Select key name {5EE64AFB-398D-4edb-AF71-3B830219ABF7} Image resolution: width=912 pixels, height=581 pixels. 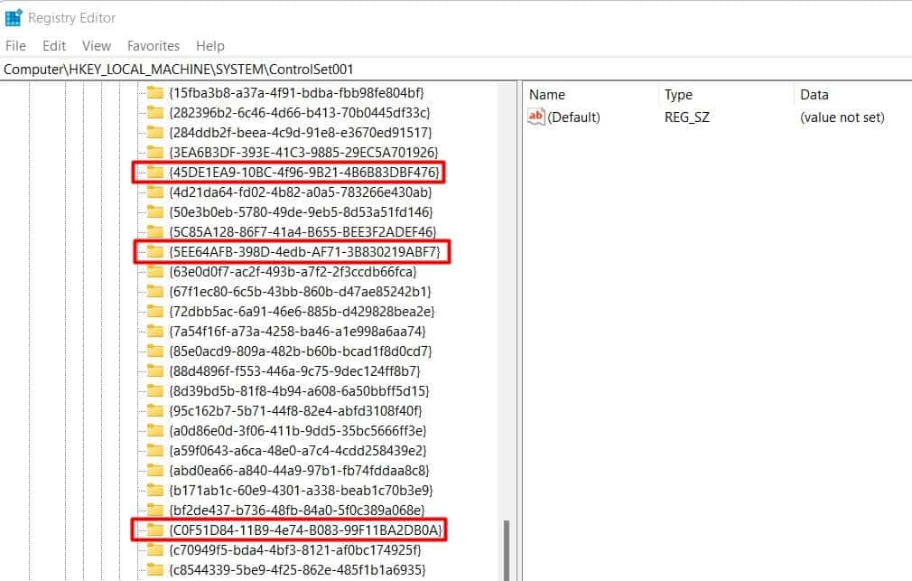(305, 251)
